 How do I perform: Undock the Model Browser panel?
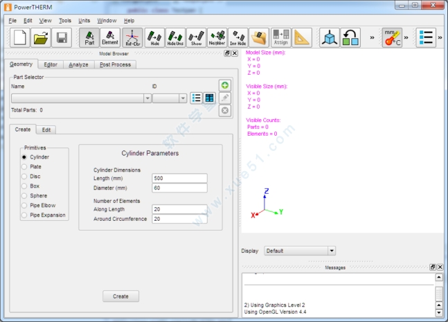(227, 53)
